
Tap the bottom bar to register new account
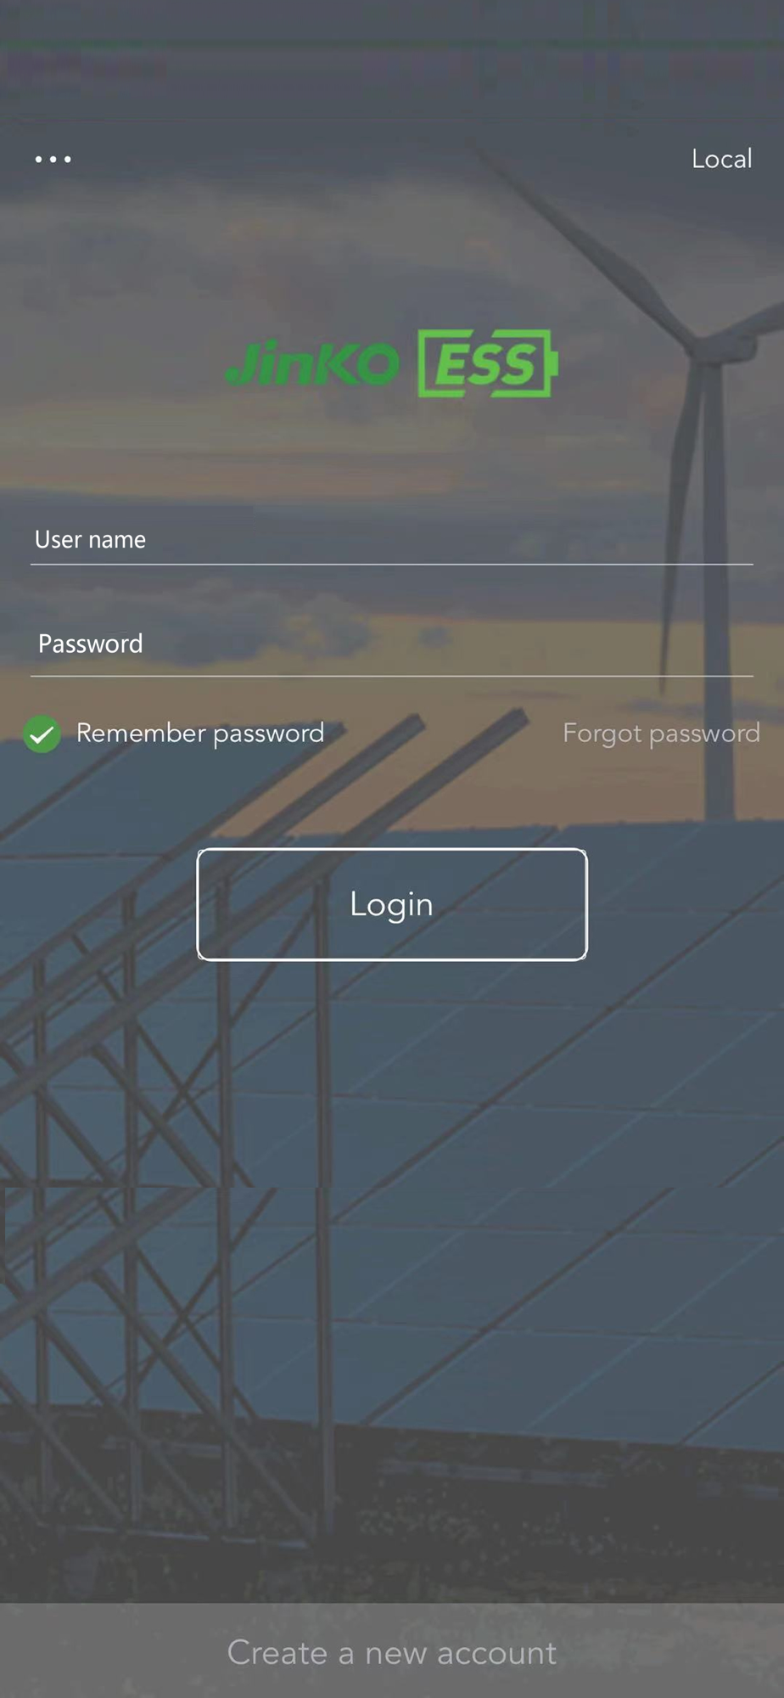click(392, 1652)
